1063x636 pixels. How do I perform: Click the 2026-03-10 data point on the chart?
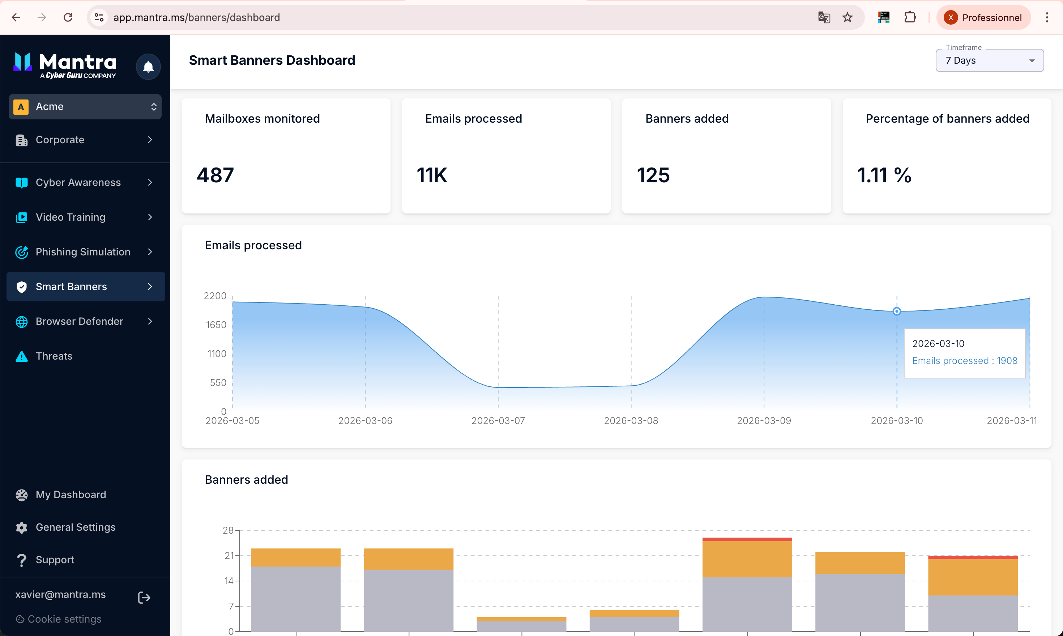pos(896,311)
